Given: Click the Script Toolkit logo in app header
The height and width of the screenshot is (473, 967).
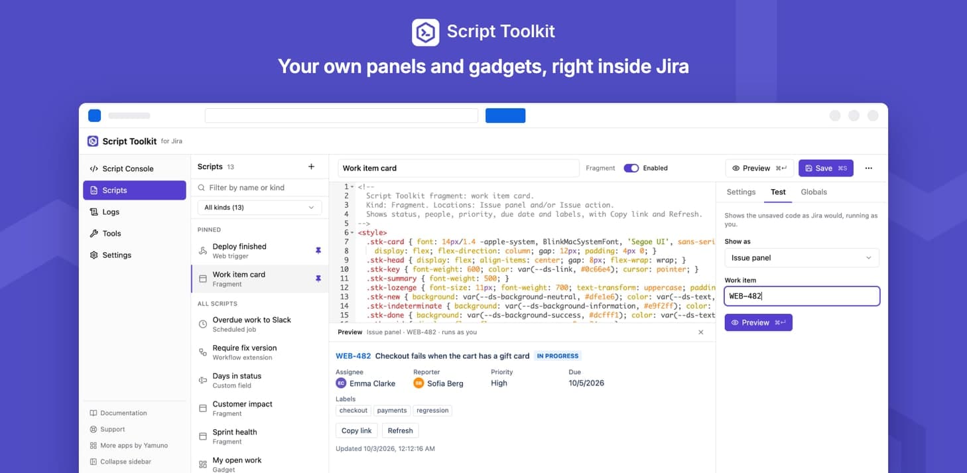Looking at the screenshot, I should [93, 141].
